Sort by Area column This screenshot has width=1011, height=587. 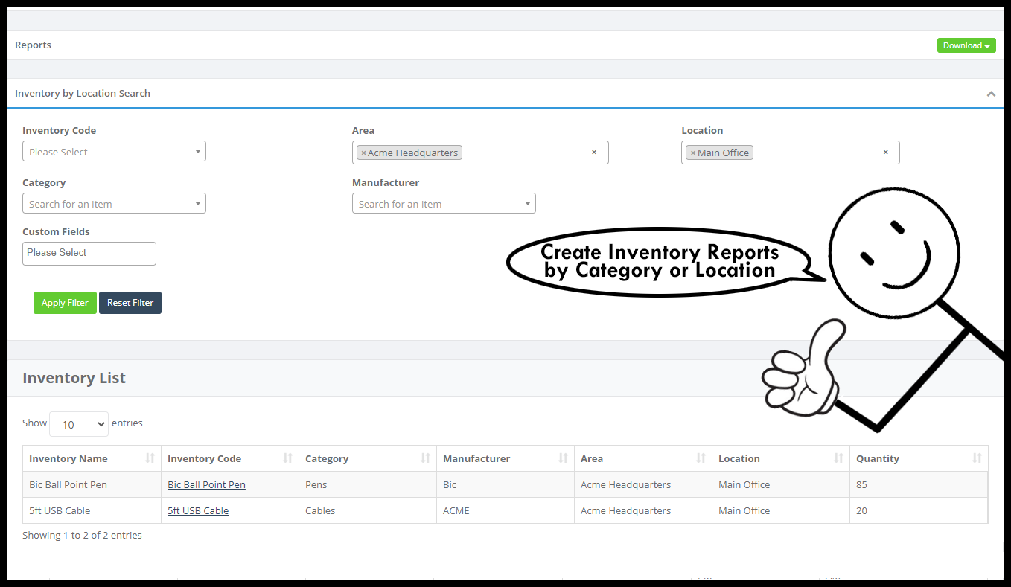[x=643, y=458]
